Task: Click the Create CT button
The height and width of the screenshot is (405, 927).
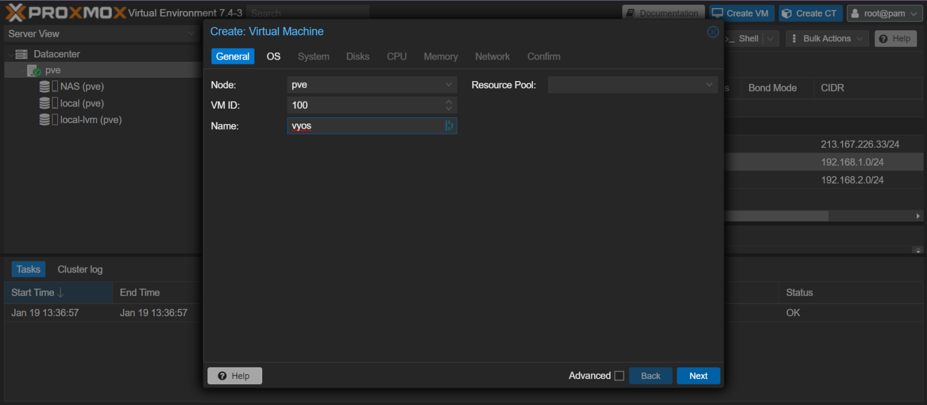Action: click(811, 13)
